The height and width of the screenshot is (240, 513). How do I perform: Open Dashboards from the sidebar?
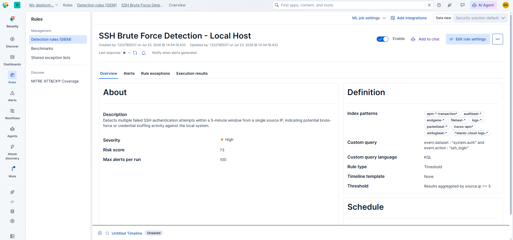(x=12, y=60)
